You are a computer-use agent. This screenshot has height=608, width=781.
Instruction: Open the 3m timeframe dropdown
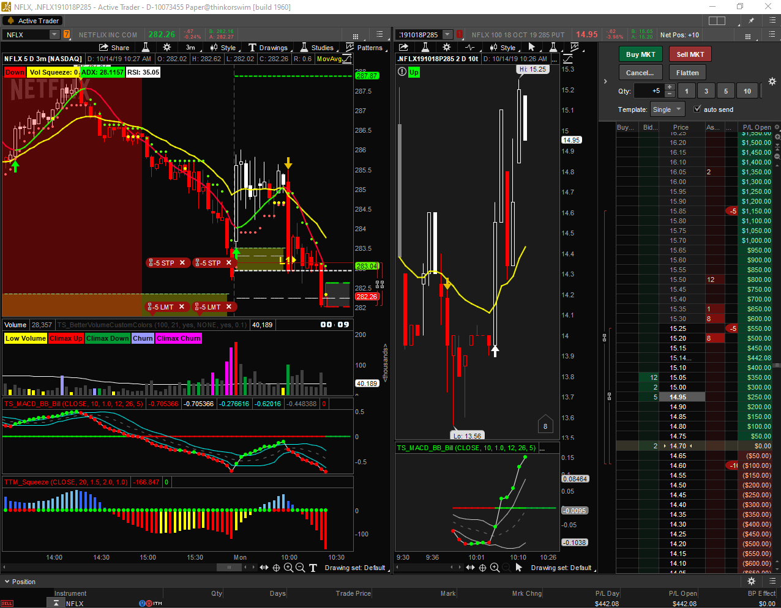tap(190, 48)
